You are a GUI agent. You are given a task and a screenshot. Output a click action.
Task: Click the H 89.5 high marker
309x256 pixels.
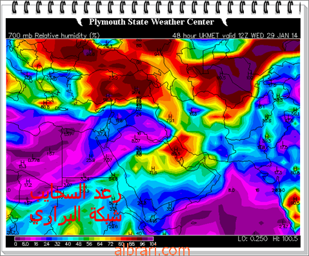(x=176, y=152)
